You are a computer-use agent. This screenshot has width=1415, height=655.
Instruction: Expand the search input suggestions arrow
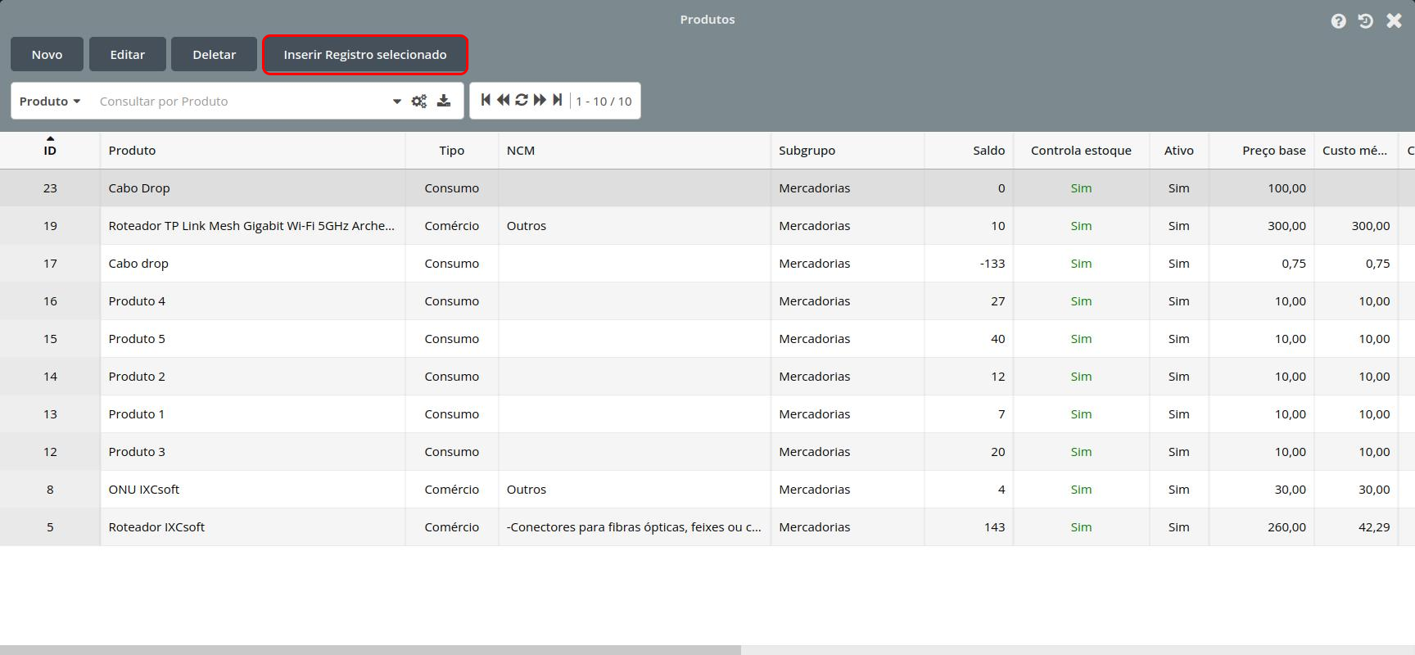[x=396, y=102]
